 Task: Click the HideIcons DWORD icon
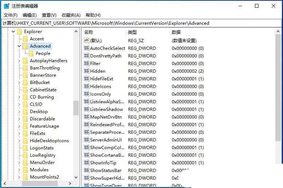[86, 86]
